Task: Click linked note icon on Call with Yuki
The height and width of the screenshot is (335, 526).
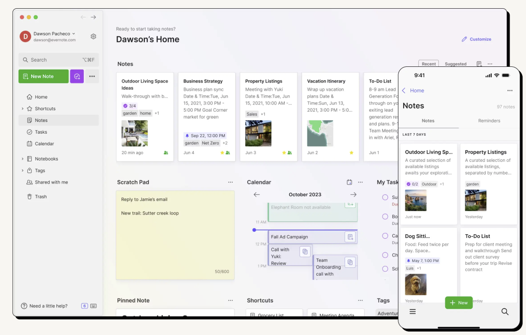Action: tap(305, 251)
